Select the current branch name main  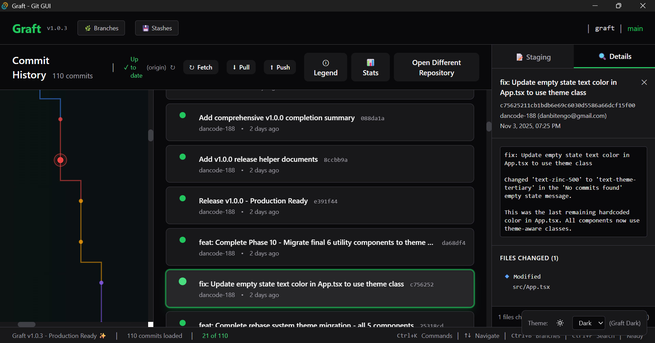point(635,29)
